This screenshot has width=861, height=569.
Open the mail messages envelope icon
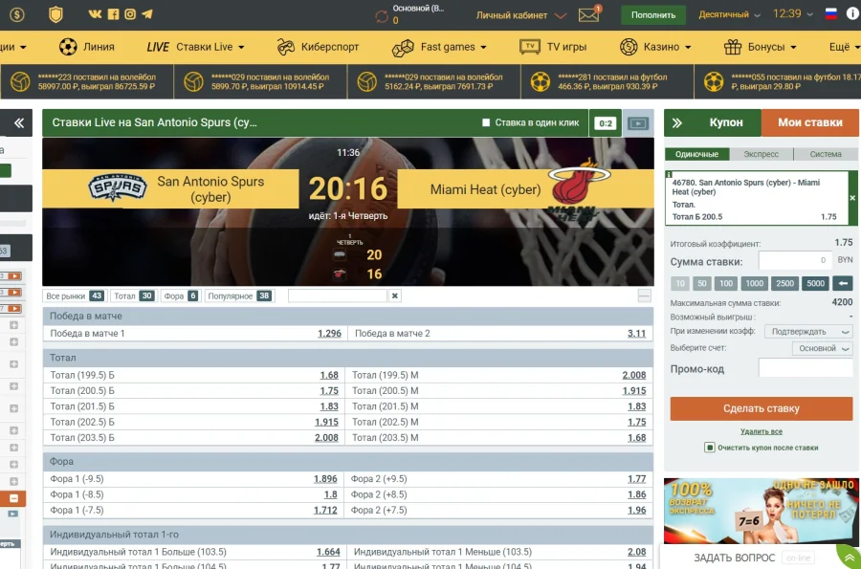[588, 15]
